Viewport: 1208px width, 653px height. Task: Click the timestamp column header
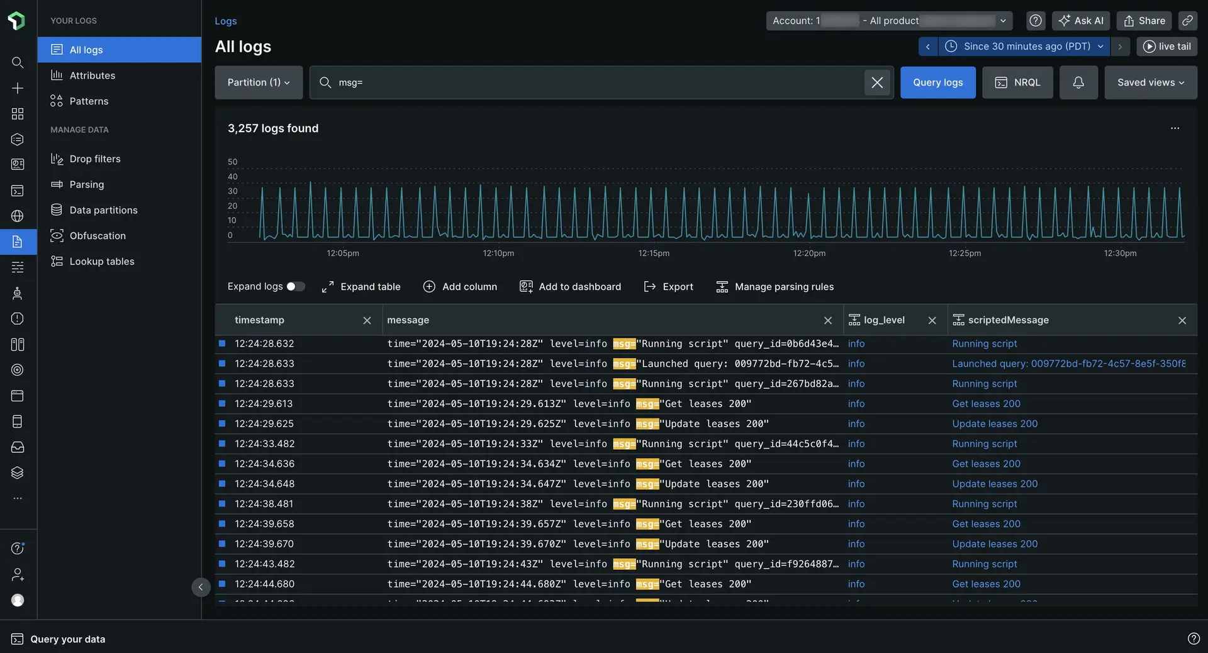pyautogui.click(x=259, y=320)
